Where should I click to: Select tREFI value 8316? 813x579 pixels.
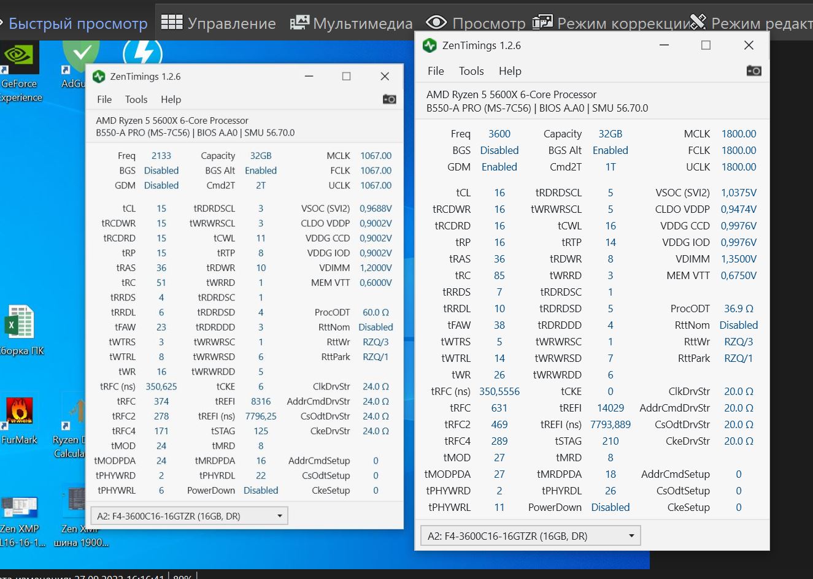[x=261, y=401]
